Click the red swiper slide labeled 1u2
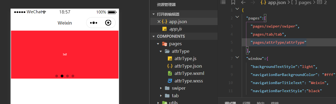The image size is (336, 104). pyautogui.click(x=65, y=54)
